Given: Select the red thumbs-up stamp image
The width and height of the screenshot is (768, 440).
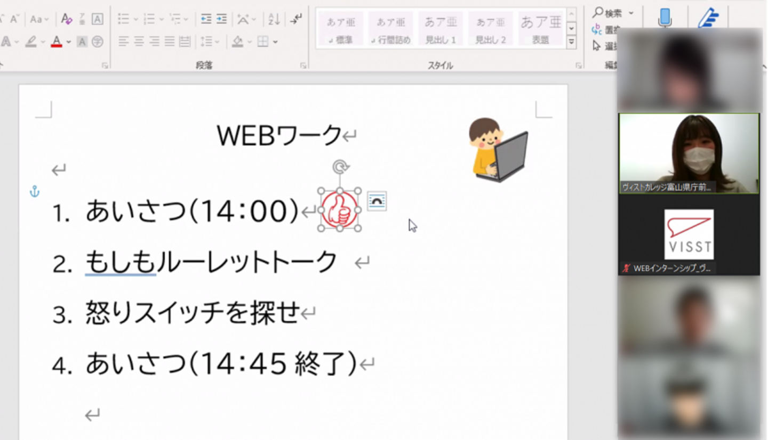Looking at the screenshot, I should pos(340,209).
